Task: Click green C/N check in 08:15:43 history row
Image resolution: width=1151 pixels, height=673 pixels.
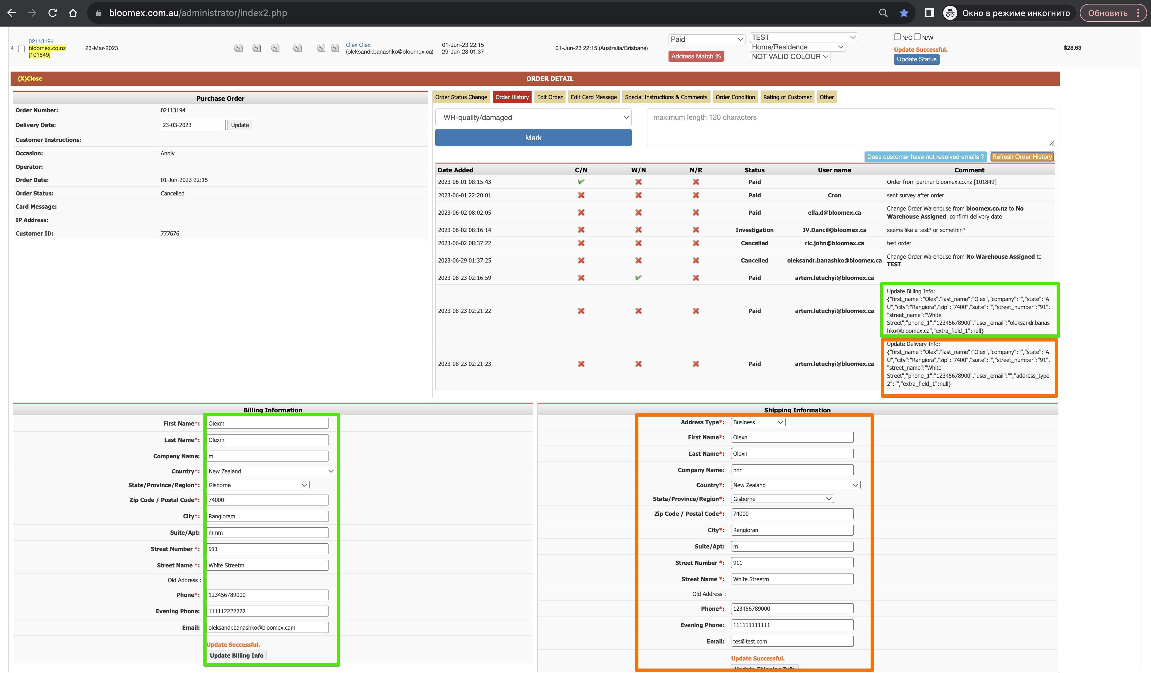Action: tap(581, 182)
